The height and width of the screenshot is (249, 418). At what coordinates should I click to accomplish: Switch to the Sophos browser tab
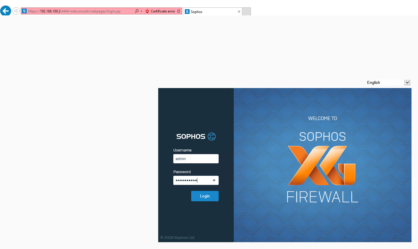click(x=212, y=12)
